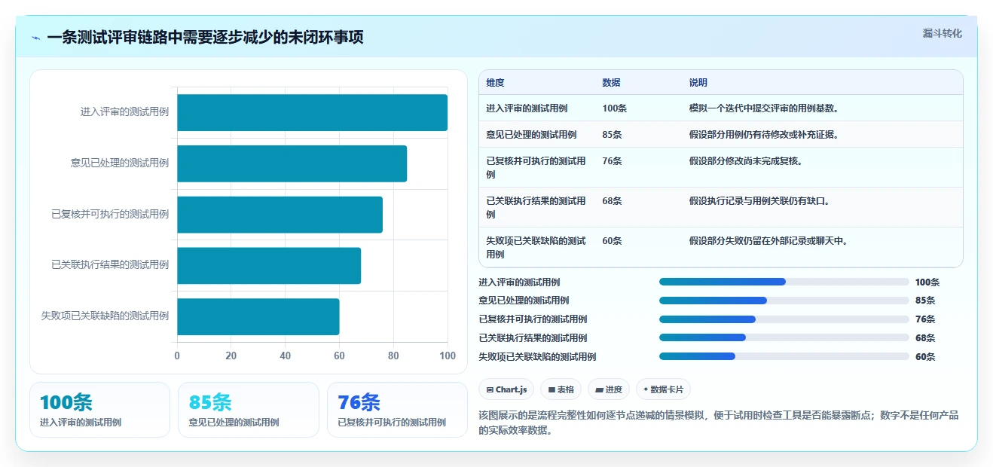Image resolution: width=993 pixels, height=467 pixels.
Task: Click the 数据 column header
Action: (x=611, y=83)
